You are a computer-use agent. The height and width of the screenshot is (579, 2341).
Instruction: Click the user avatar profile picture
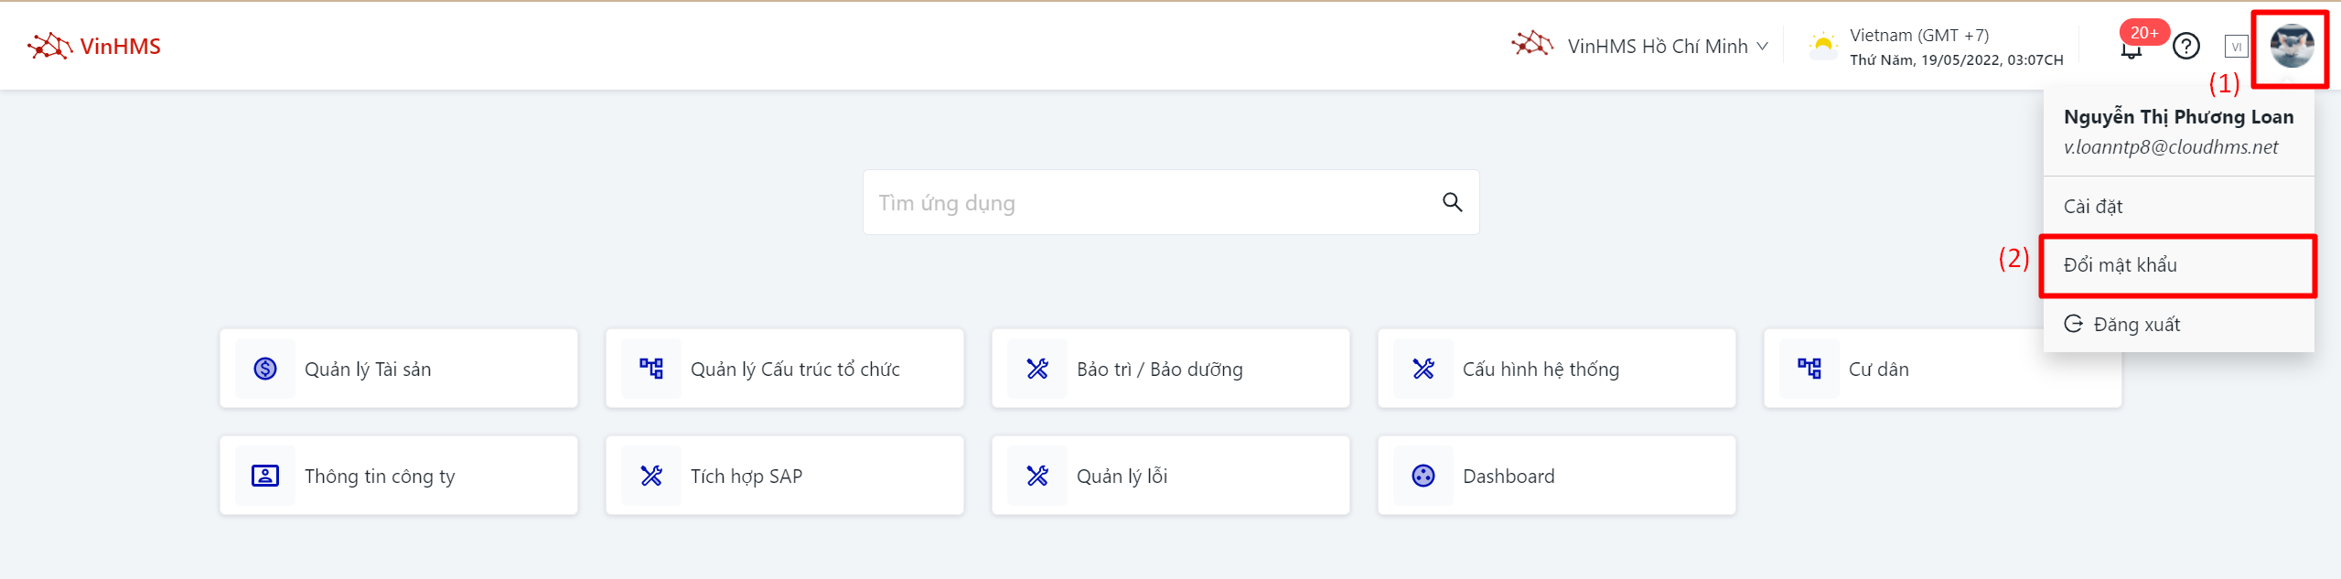(2291, 47)
